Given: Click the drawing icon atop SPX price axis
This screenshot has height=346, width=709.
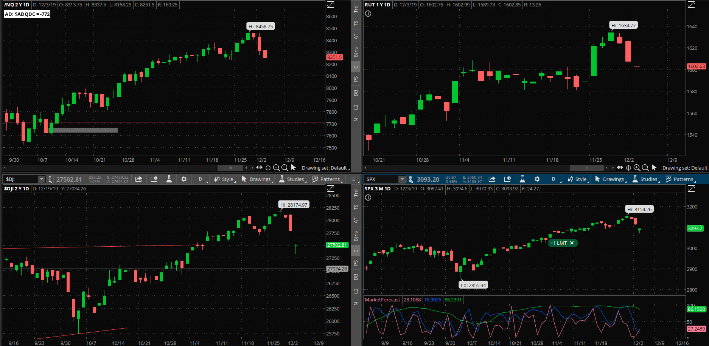Looking at the screenshot, I should point(691,188).
